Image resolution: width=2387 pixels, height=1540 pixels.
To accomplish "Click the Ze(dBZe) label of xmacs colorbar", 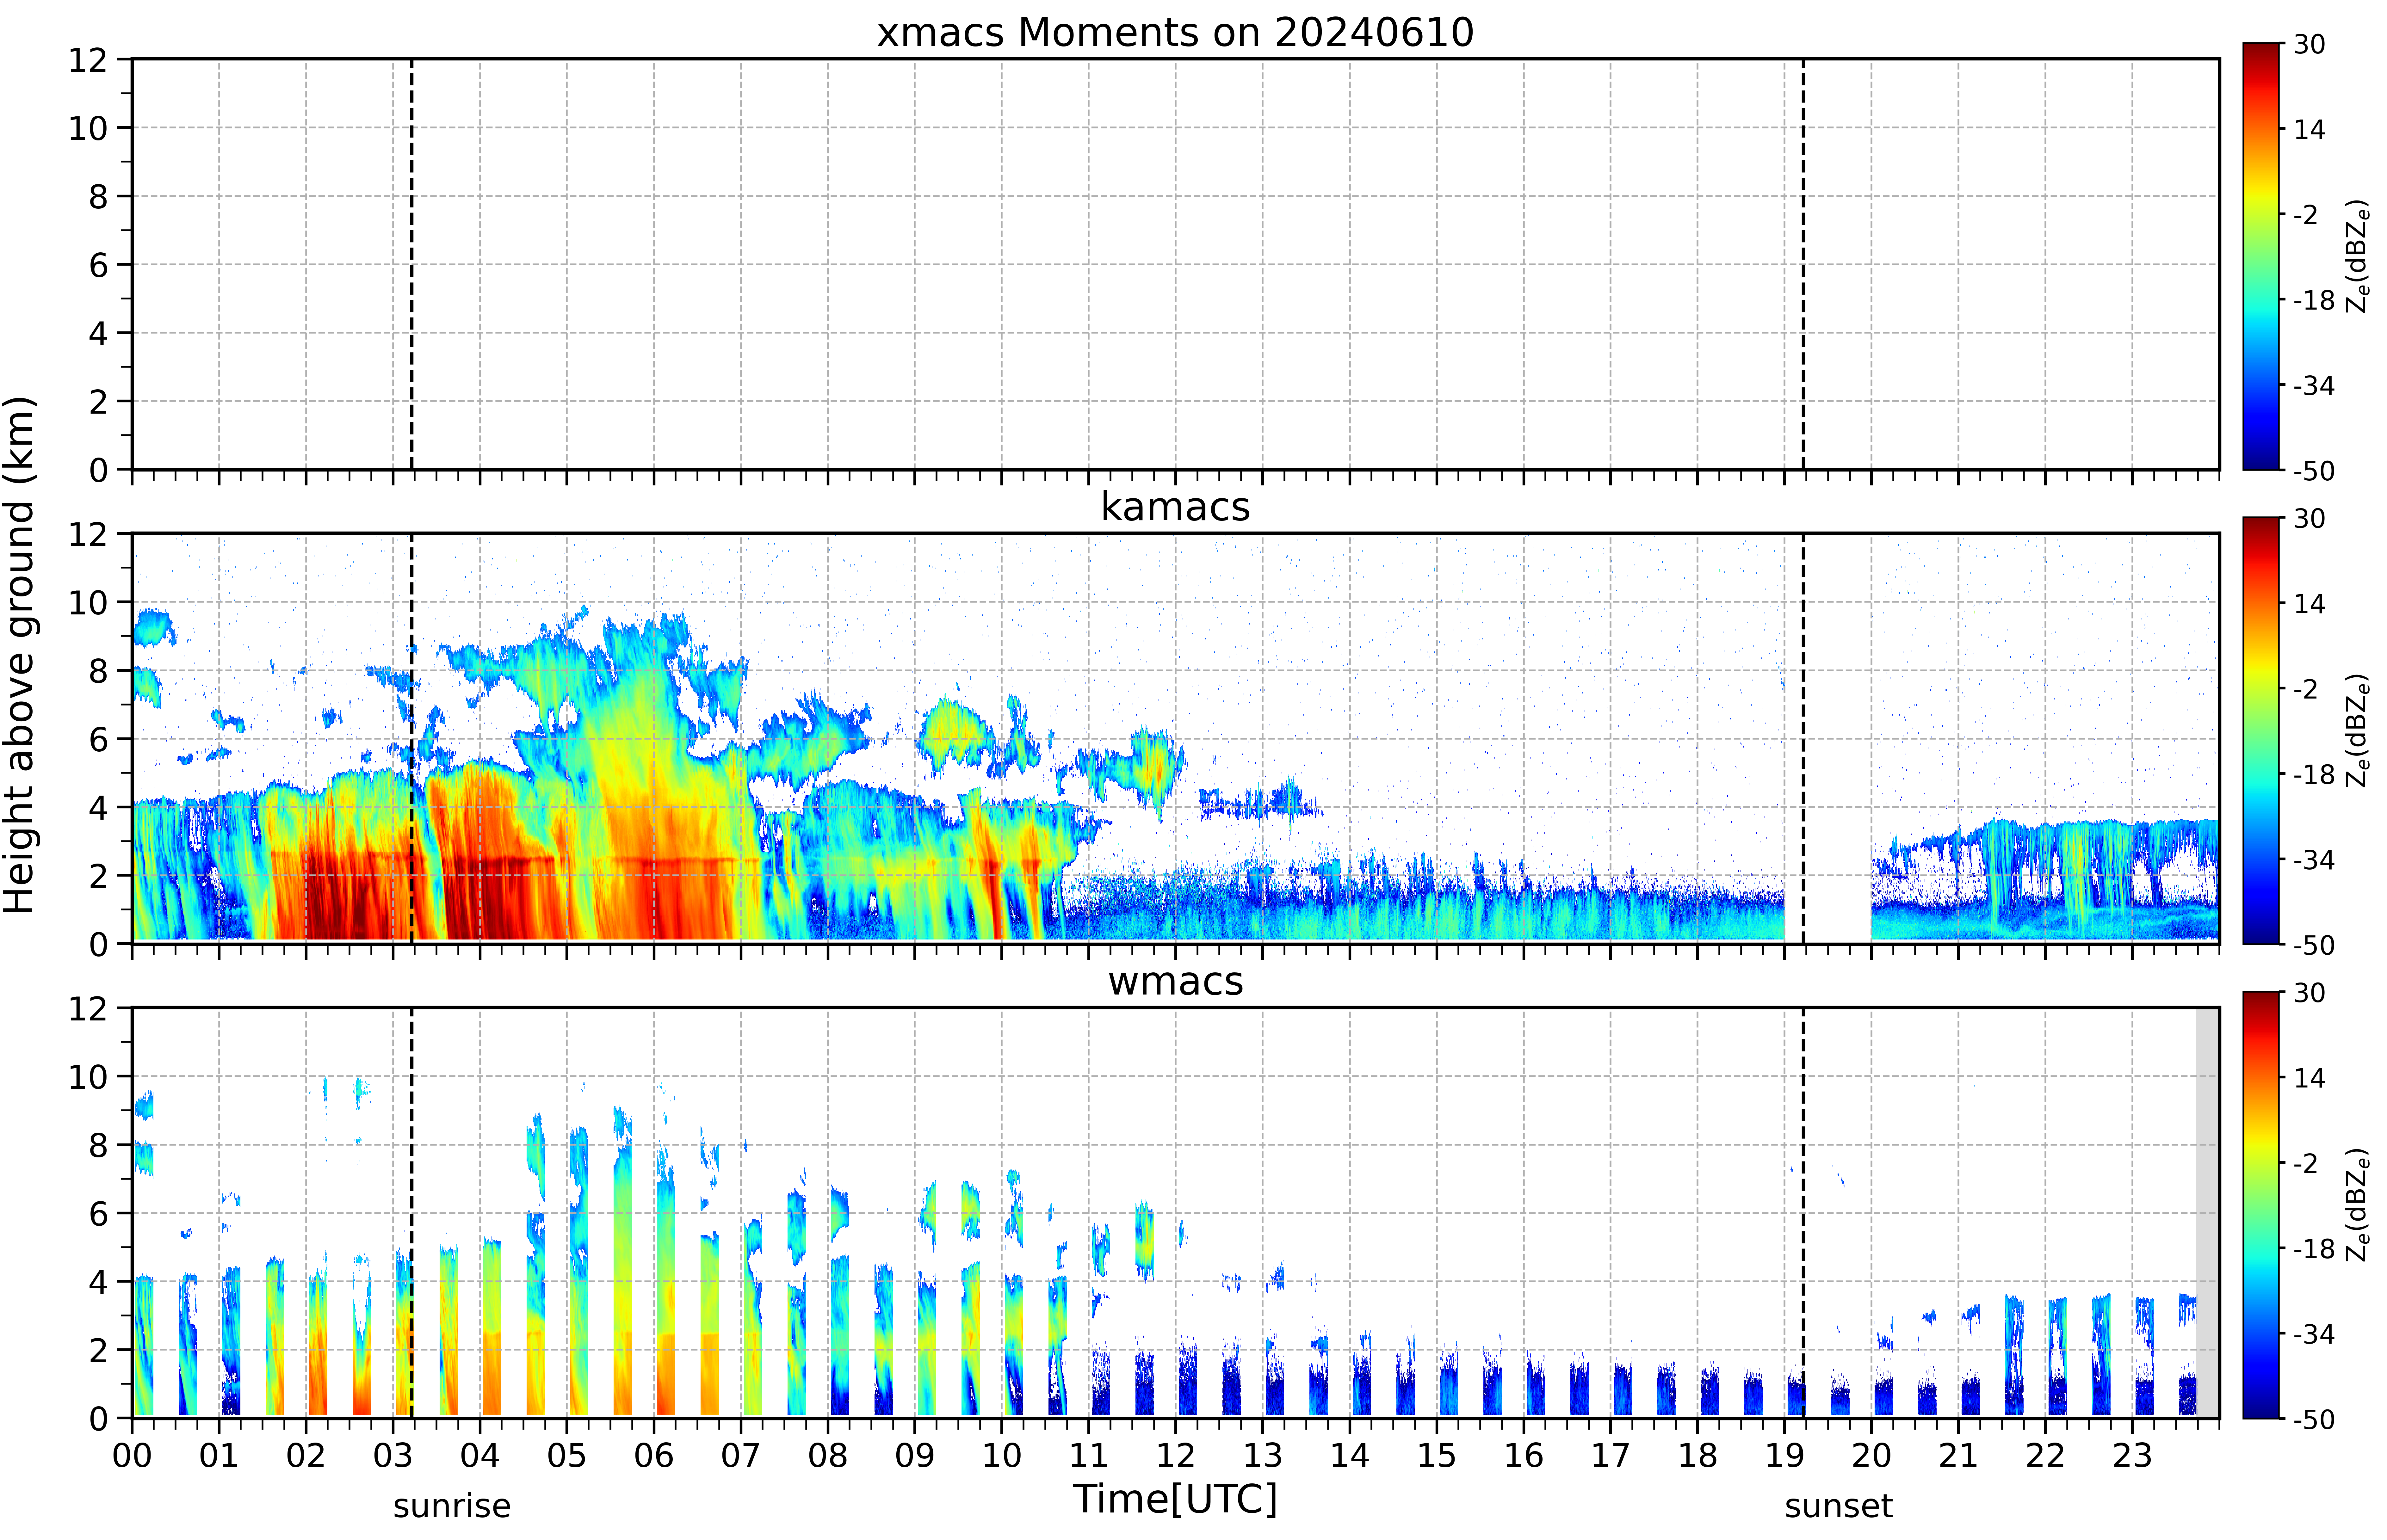I will click(2358, 256).
